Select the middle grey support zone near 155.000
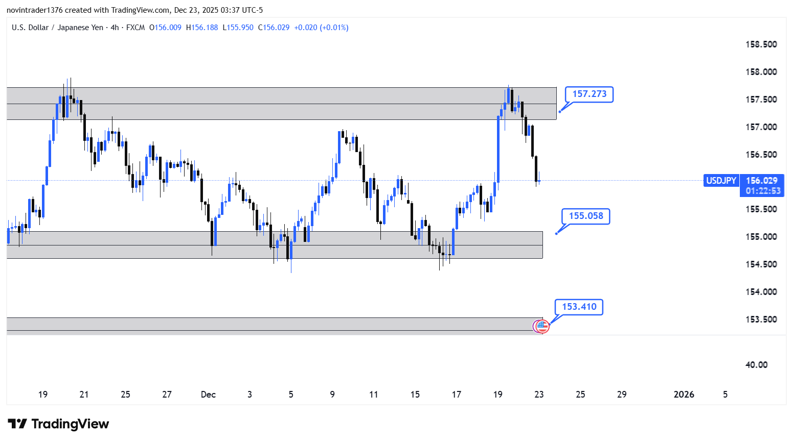 [x=153, y=245]
